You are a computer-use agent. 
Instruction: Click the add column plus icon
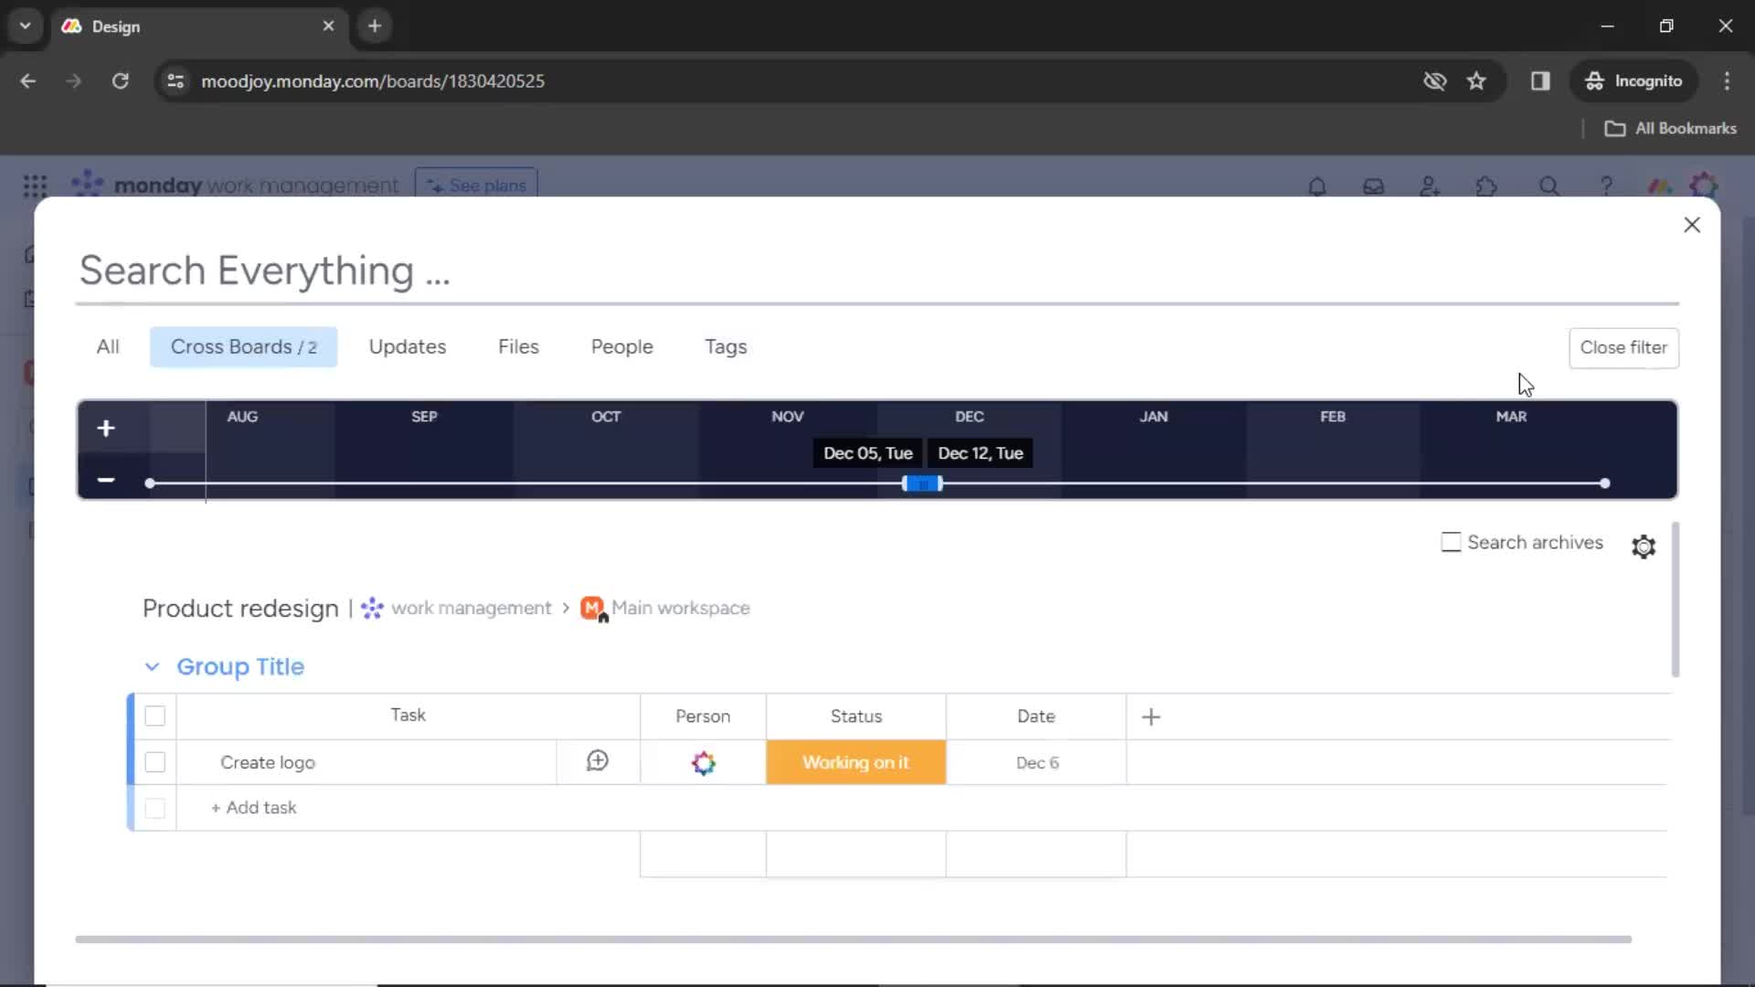coord(1151,716)
